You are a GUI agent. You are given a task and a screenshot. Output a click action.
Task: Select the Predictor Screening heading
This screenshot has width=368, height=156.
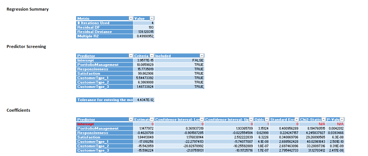tap(26, 47)
